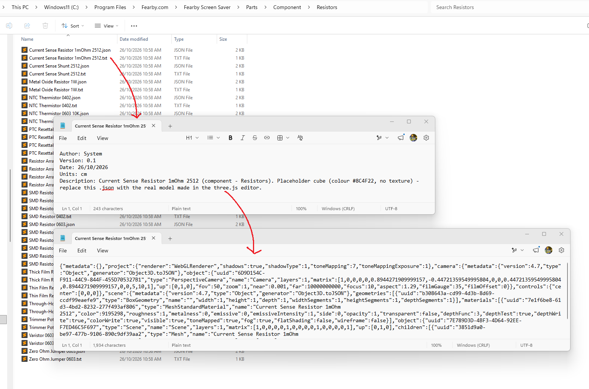Open the AI rewrite tool in the JSON Notepad window
This screenshot has height=389, width=589.
514,250
